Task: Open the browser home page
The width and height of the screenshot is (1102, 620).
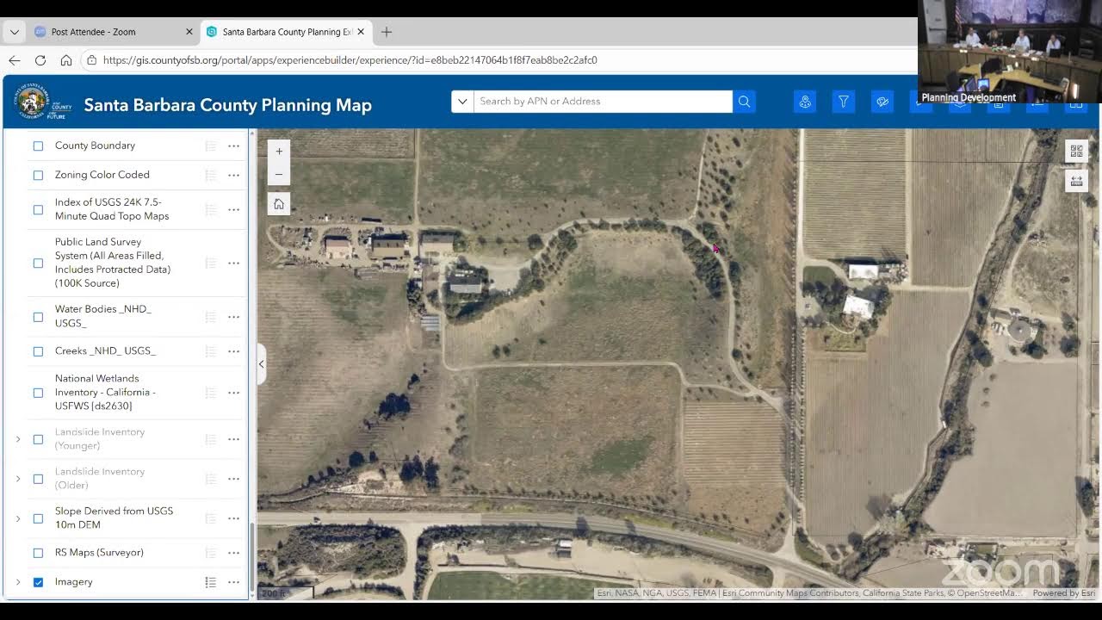Action: (66, 60)
